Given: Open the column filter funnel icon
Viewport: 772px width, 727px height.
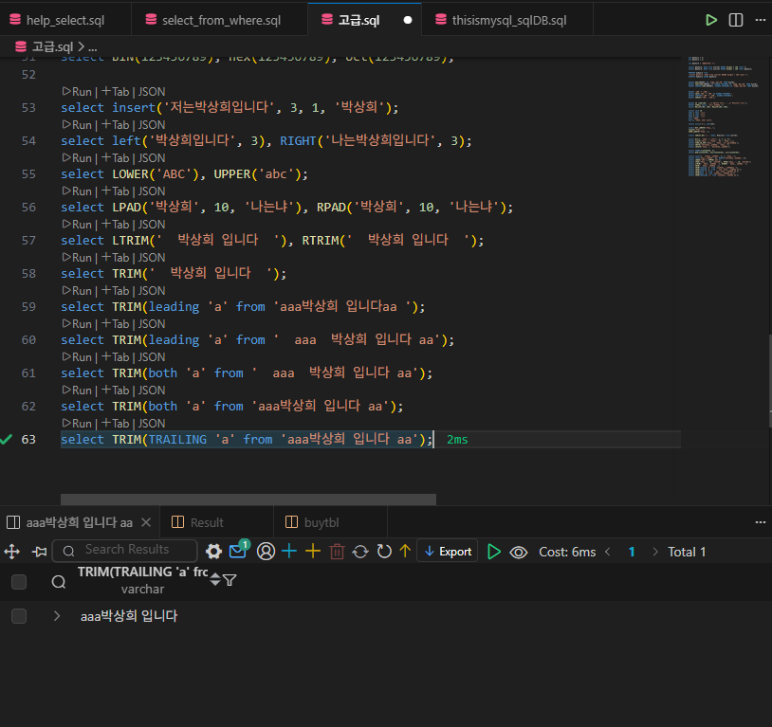Looking at the screenshot, I should [x=230, y=580].
